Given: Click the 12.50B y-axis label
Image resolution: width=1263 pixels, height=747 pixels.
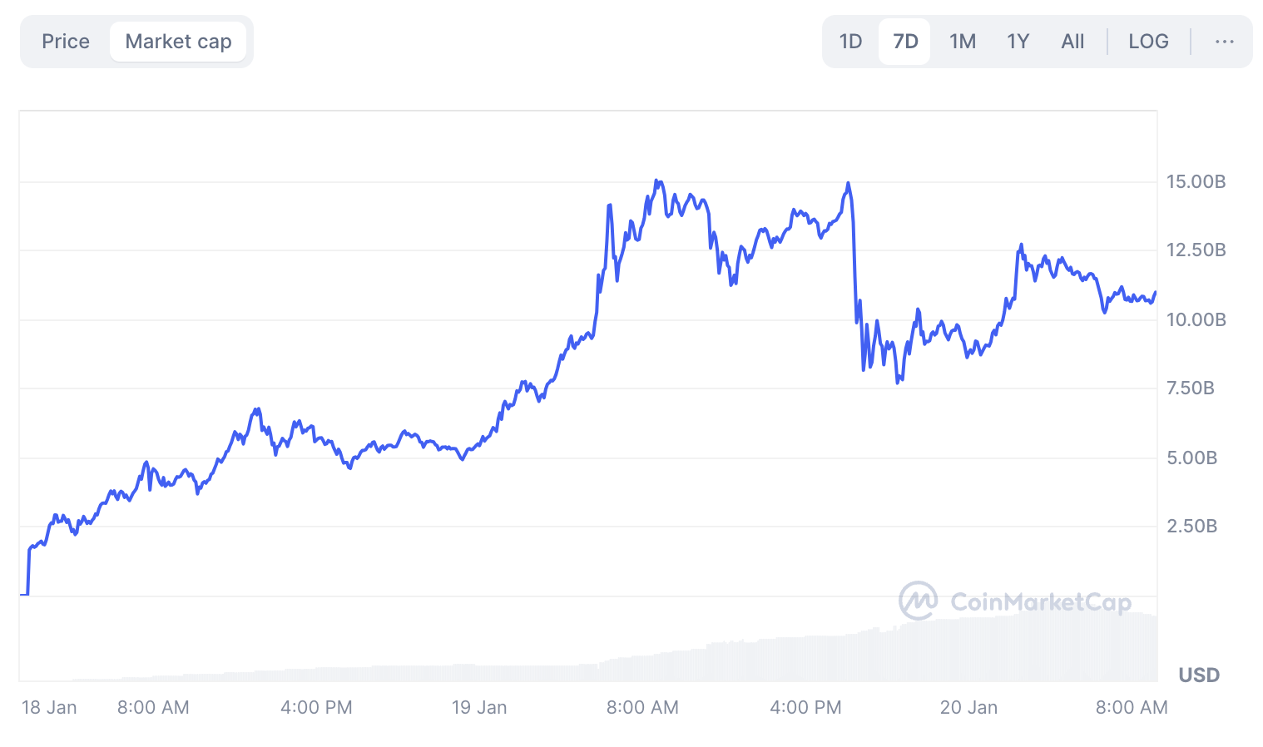Looking at the screenshot, I should 1196,250.
